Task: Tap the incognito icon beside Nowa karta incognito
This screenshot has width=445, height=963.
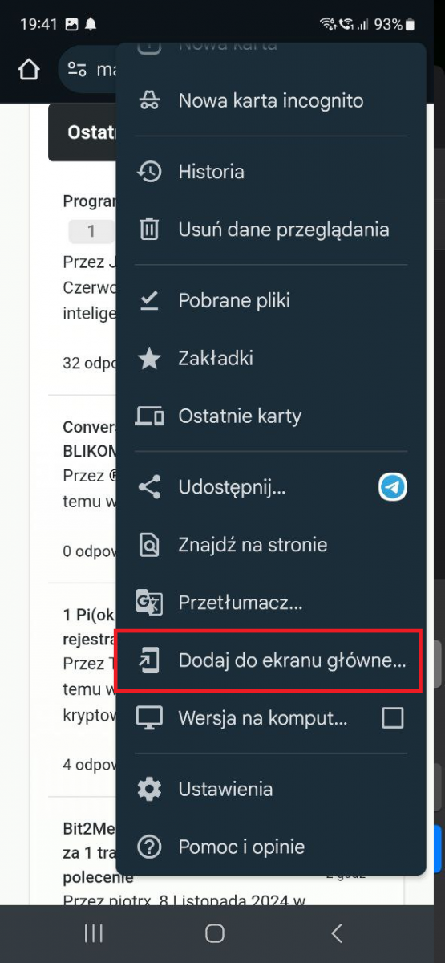Action: click(149, 100)
